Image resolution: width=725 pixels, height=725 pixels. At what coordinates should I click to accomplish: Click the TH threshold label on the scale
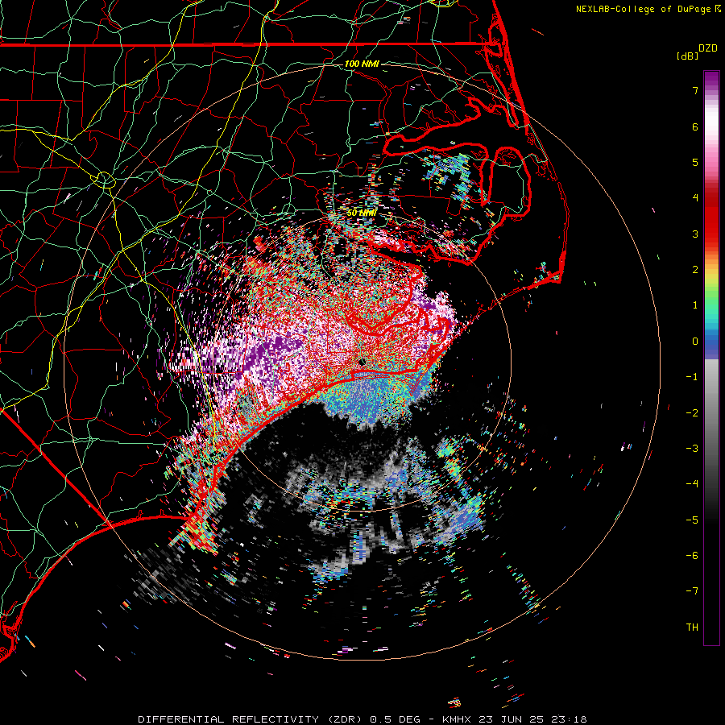click(692, 628)
